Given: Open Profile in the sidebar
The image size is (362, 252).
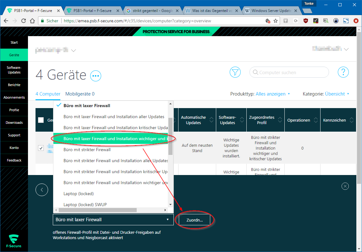Looking at the screenshot, I should (x=14, y=110).
